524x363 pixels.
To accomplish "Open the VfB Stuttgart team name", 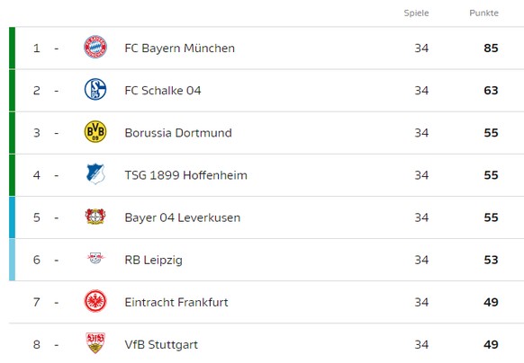I will [161, 345].
